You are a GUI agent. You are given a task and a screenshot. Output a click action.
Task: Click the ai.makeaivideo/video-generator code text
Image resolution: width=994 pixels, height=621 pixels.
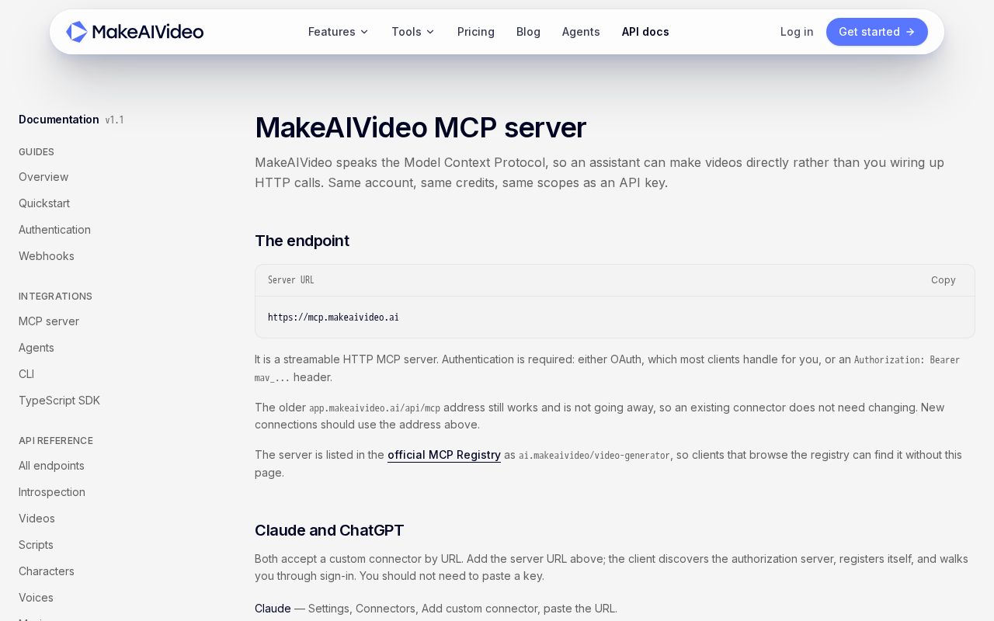(594, 456)
